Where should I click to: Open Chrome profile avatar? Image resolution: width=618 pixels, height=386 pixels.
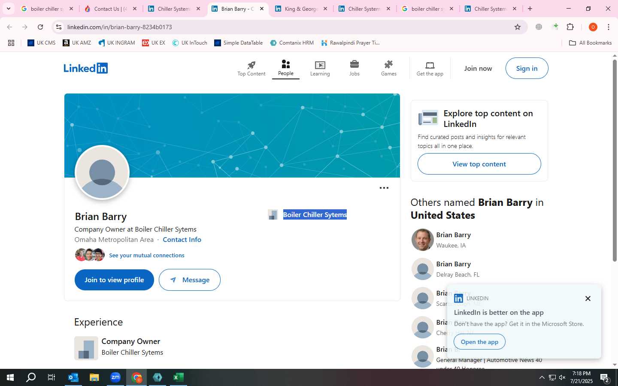click(593, 27)
